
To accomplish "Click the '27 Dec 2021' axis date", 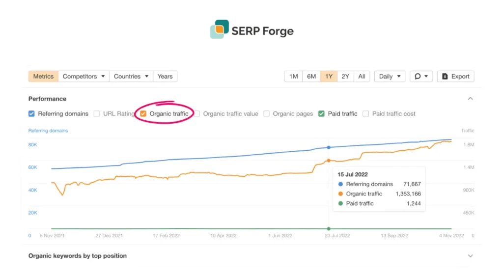I will (109, 236).
